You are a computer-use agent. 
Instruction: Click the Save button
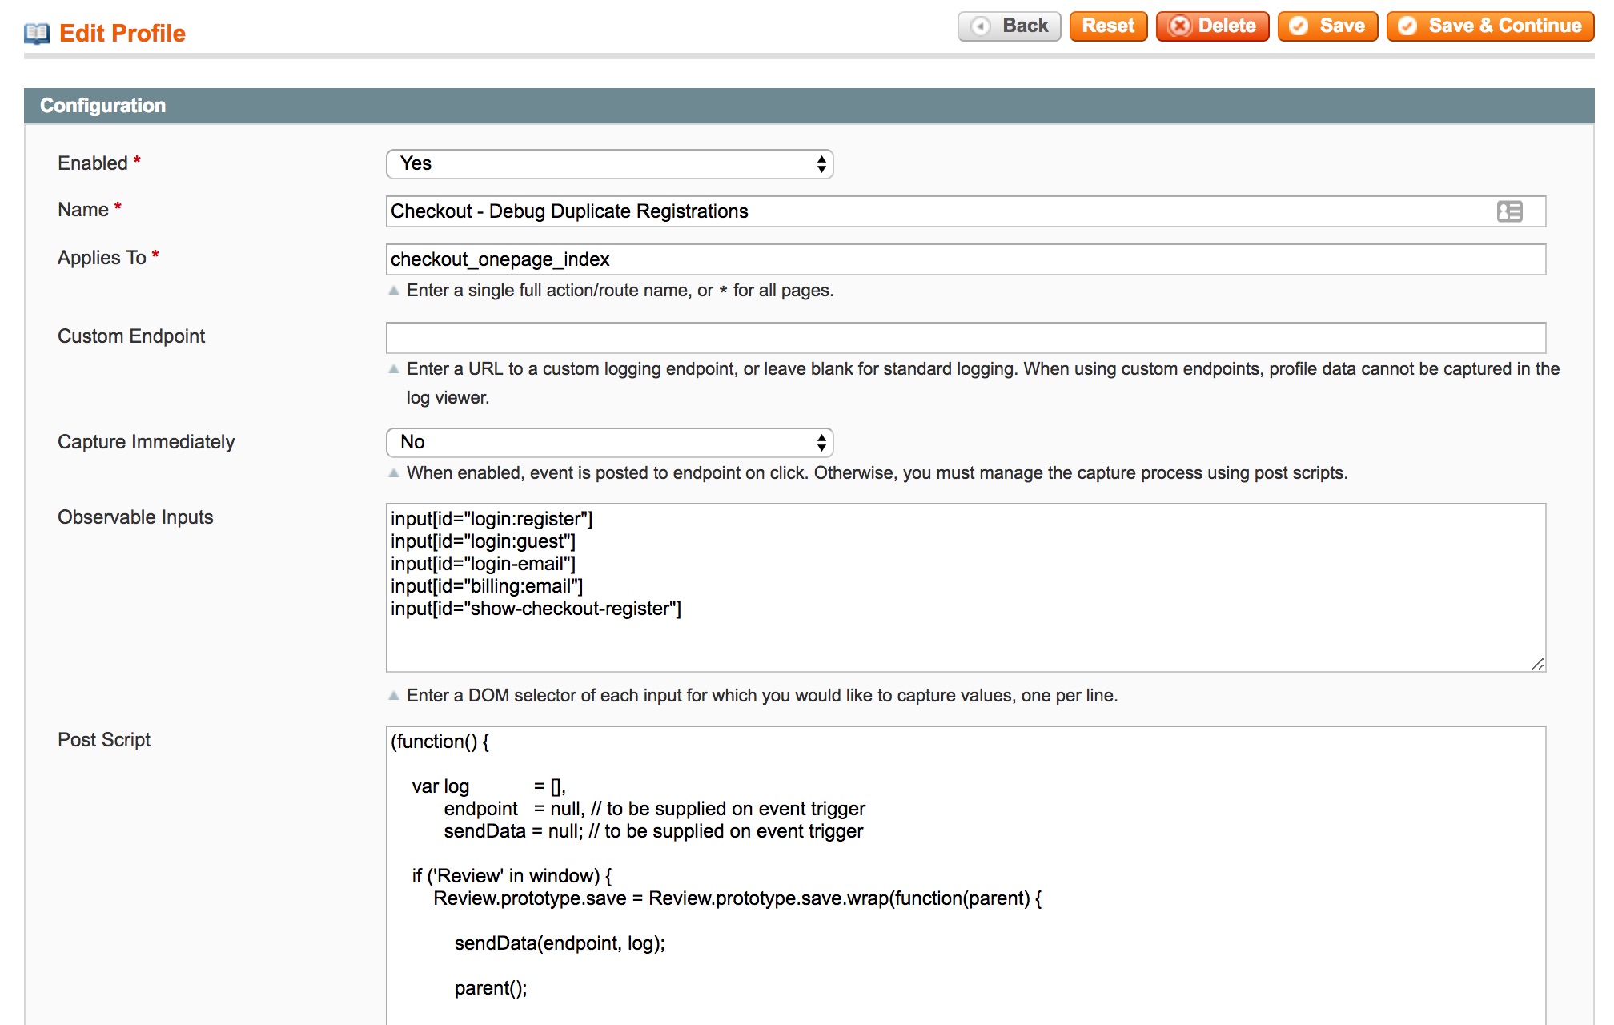point(1327,26)
